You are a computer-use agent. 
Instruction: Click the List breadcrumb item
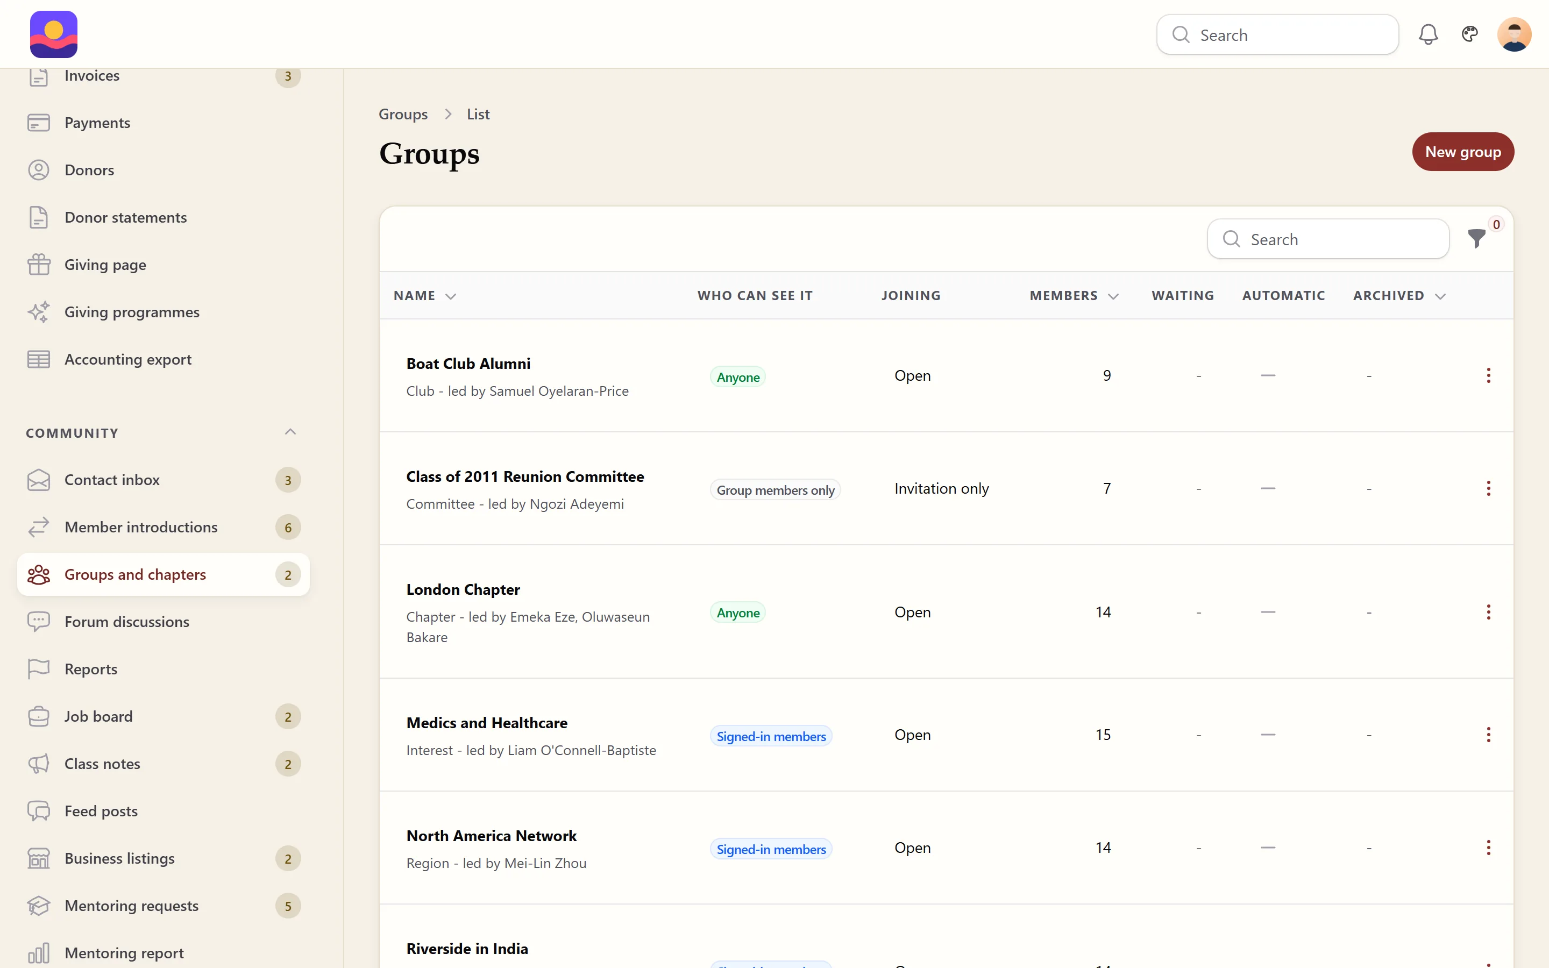(478, 114)
